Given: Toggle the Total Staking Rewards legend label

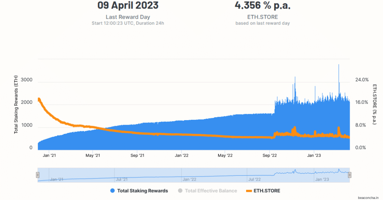Looking at the screenshot, I should point(143,191).
